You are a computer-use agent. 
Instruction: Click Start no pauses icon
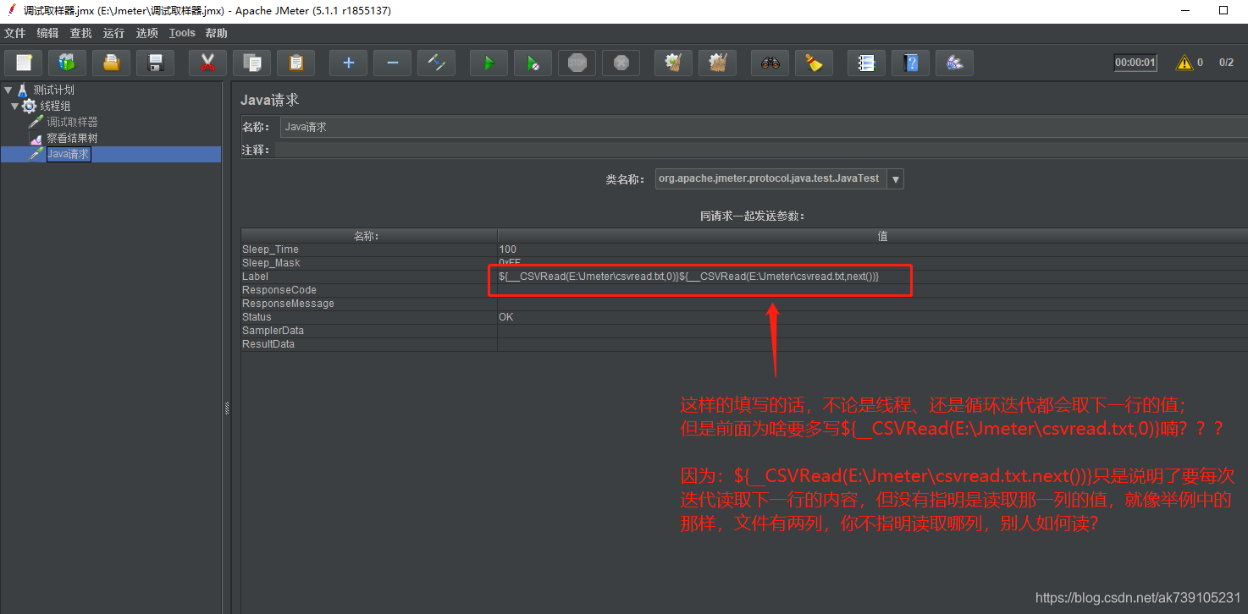pyautogui.click(x=533, y=63)
